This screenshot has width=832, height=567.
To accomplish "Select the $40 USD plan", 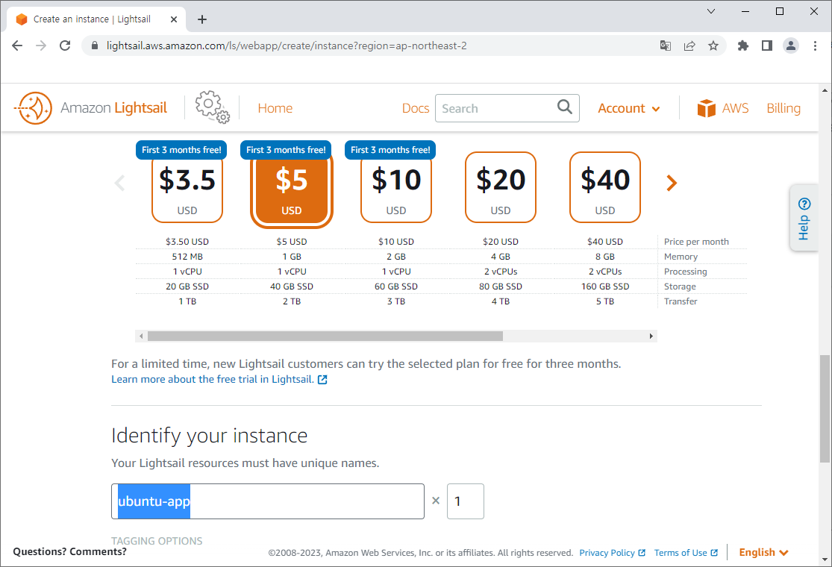I will tap(605, 187).
